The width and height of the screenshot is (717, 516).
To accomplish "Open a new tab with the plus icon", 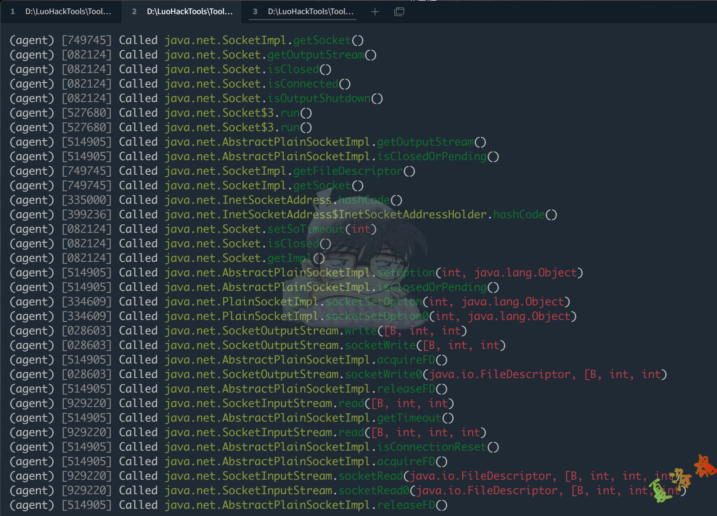I will click(x=375, y=12).
